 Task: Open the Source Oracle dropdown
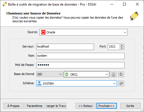pos(83,32)
